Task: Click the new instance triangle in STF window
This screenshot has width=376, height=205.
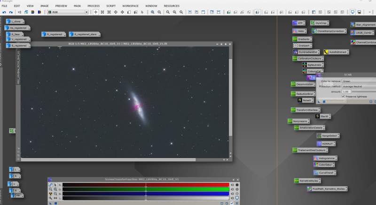Action: 51,203
